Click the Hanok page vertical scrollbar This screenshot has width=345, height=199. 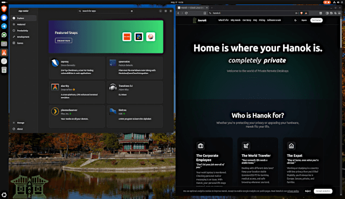tap(341, 33)
